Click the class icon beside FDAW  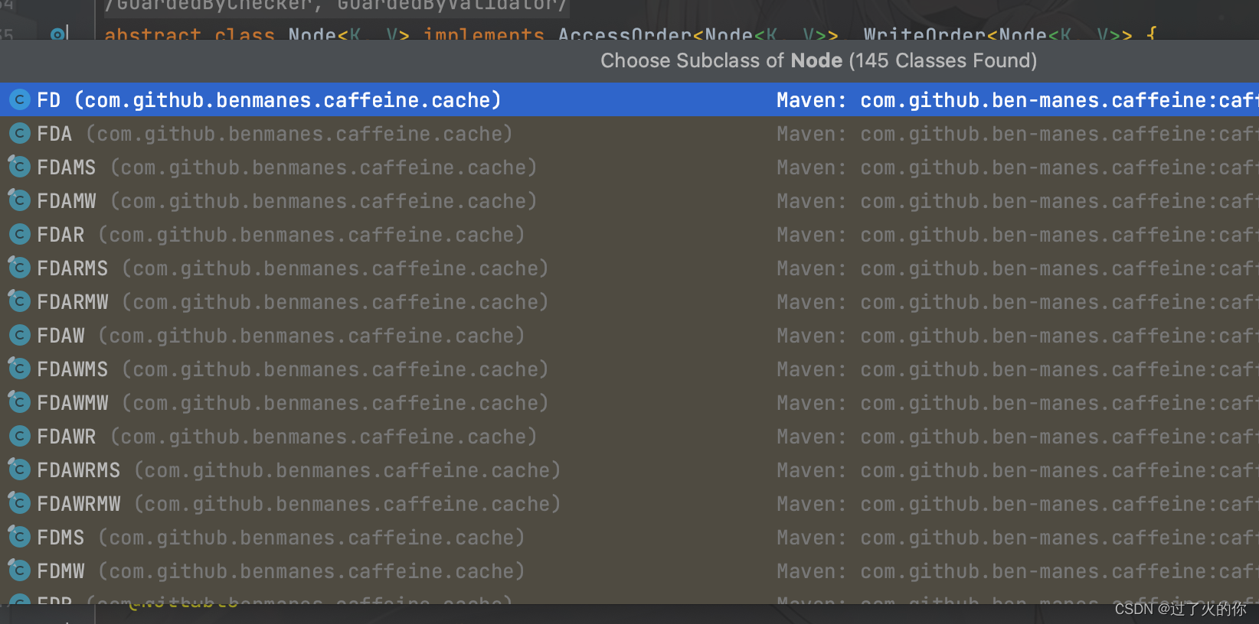point(19,335)
